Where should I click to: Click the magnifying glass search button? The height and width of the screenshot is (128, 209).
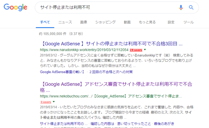pos(191,7)
